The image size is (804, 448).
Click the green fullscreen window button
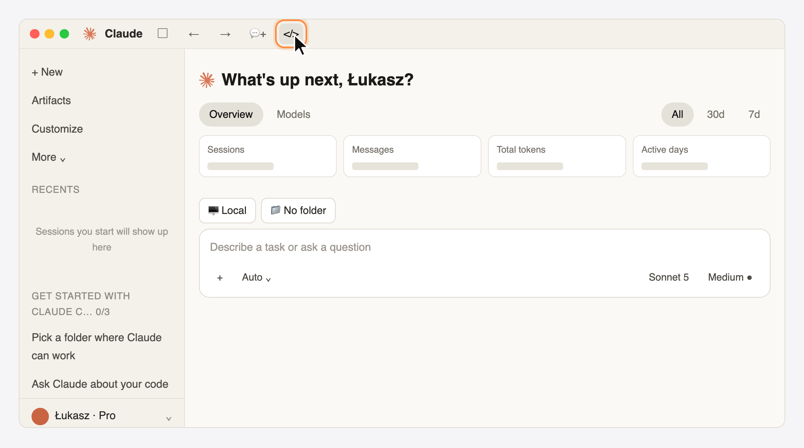(64, 34)
